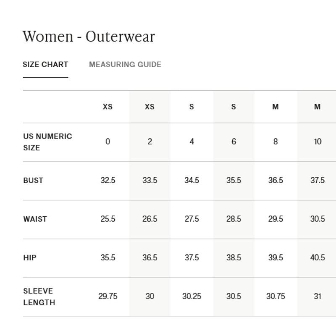Viewport: 336px width, 336px height.
Task: Click the Sleeve Length row label
Action: (39, 297)
